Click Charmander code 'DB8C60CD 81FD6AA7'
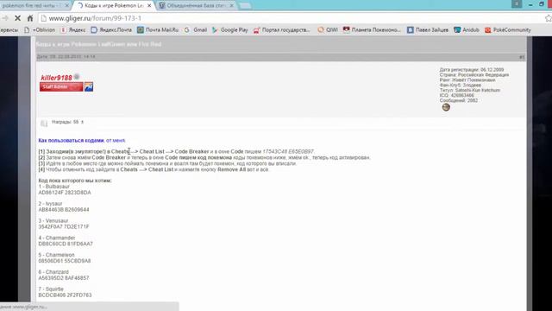 (x=66, y=244)
